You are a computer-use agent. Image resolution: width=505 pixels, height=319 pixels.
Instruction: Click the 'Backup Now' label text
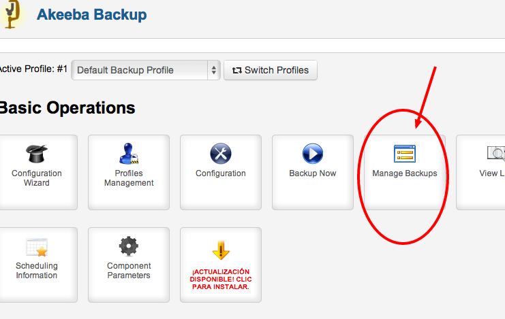(x=312, y=173)
